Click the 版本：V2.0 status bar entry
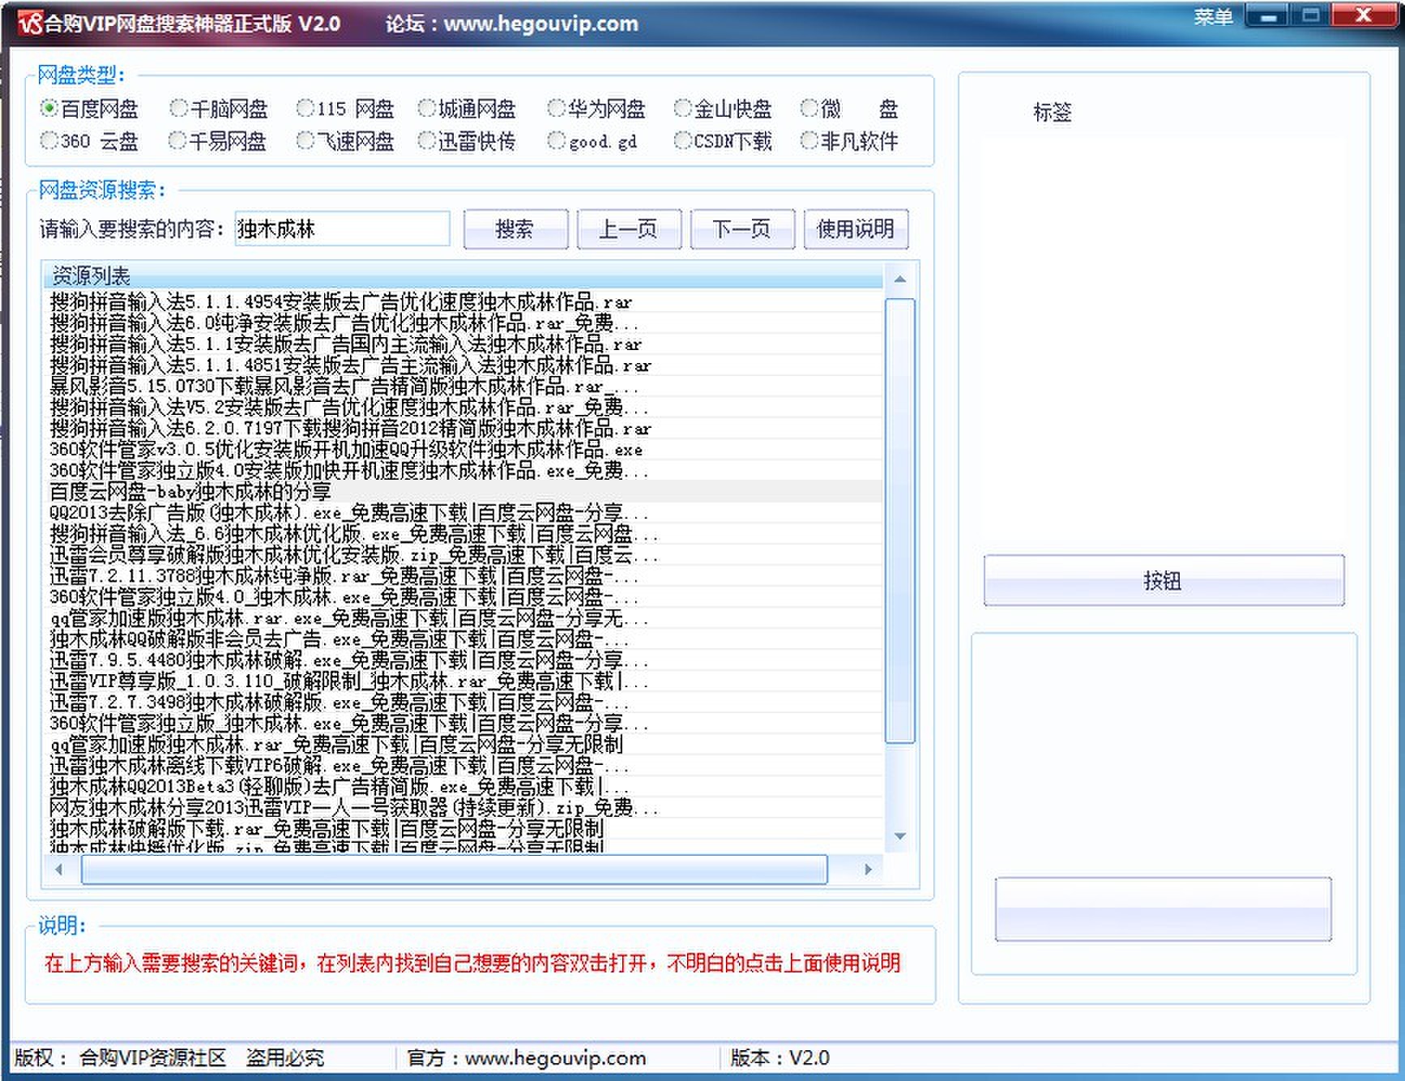1405x1081 pixels. point(779,1057)
